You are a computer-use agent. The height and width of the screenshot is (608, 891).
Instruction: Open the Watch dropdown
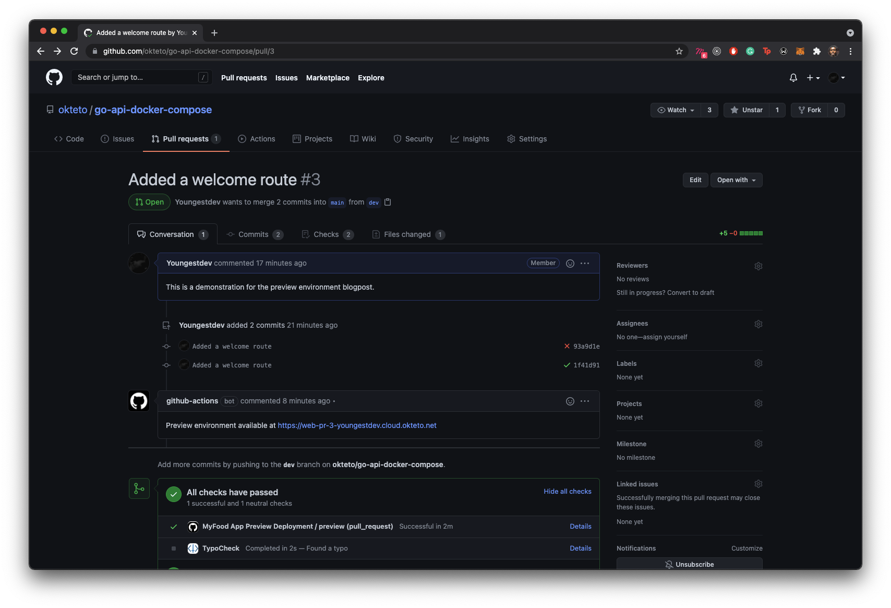click(676, 110)
